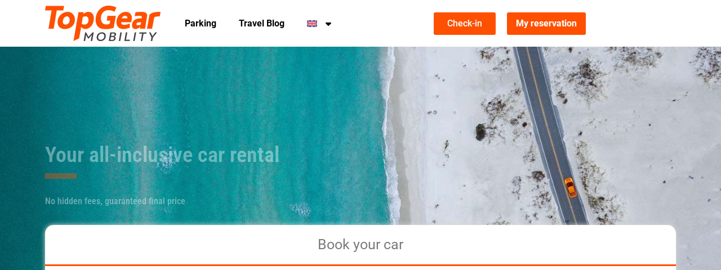
Task: Expand the language dropdown arrow
Action: 328,24
